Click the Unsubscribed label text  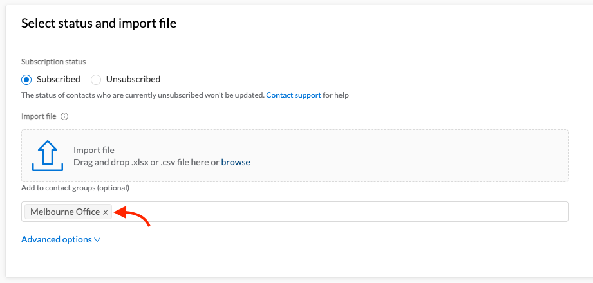coord(133,79)
